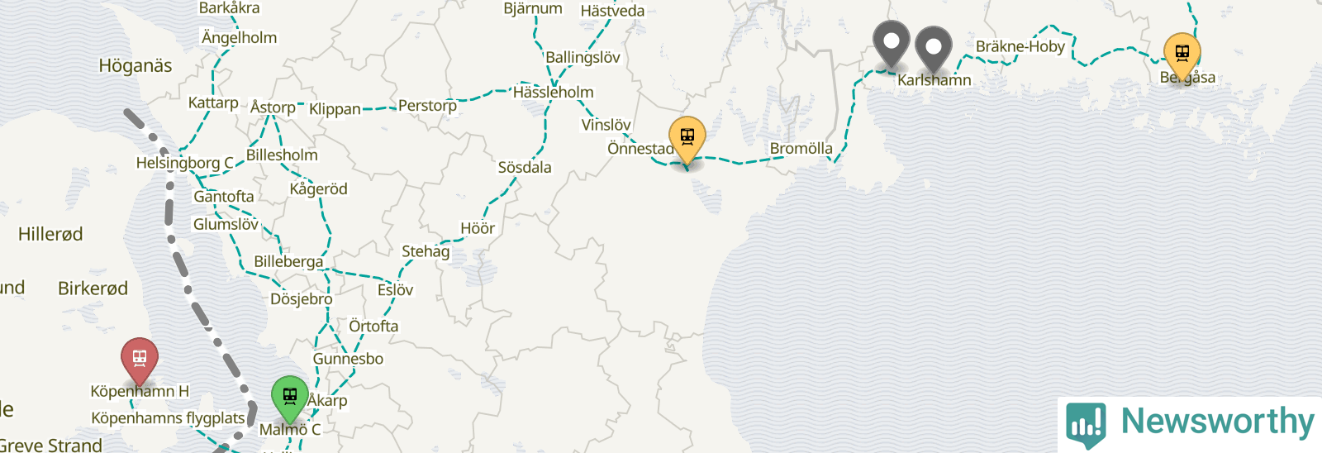1322x453 pixels.
Task: Select the Helsingborg C label
Action: 185,163
